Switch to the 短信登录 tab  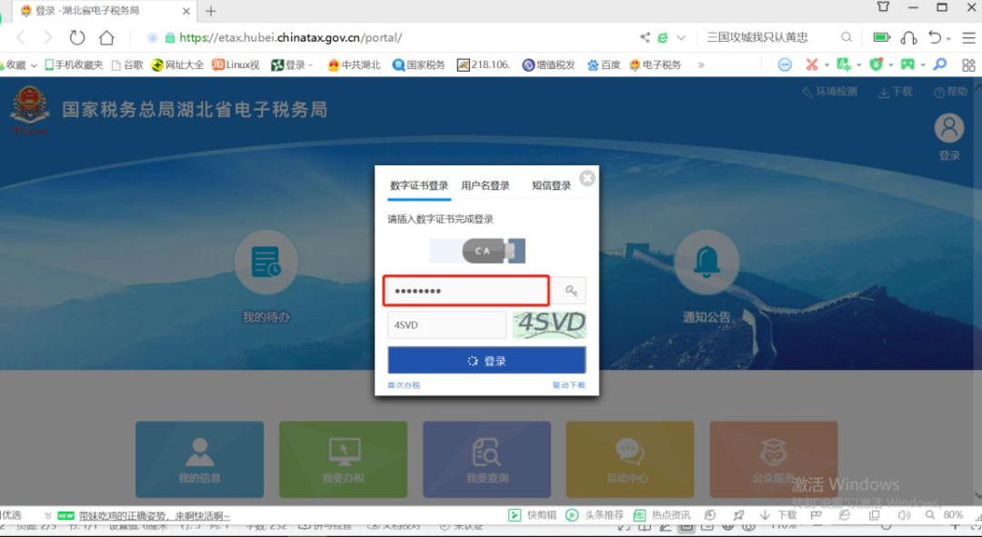point(552,186)
